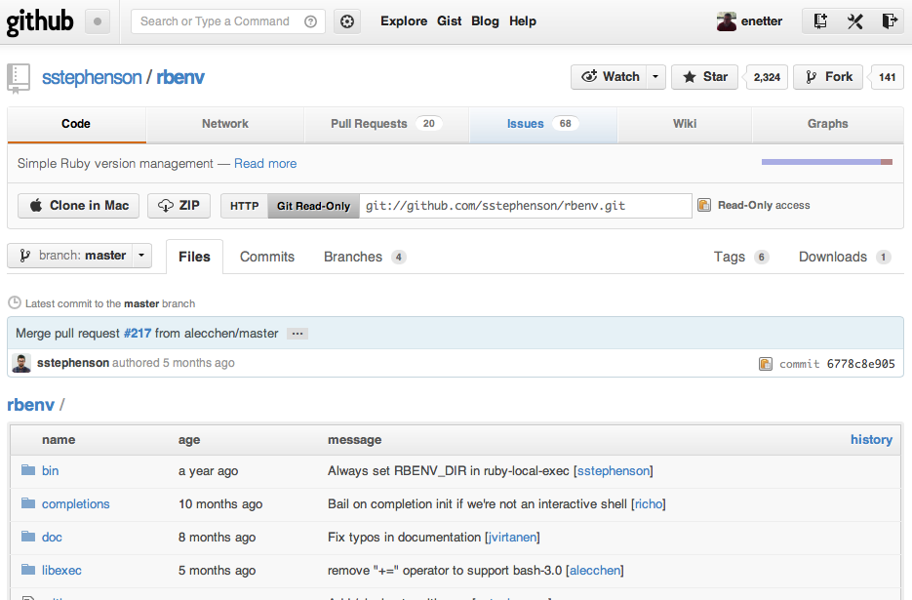Create a new repository icon
This screenshot has height=600, width=912.
(x=820, y=21)
